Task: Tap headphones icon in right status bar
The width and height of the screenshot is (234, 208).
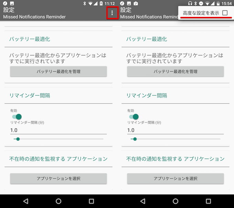Action: 190,3
